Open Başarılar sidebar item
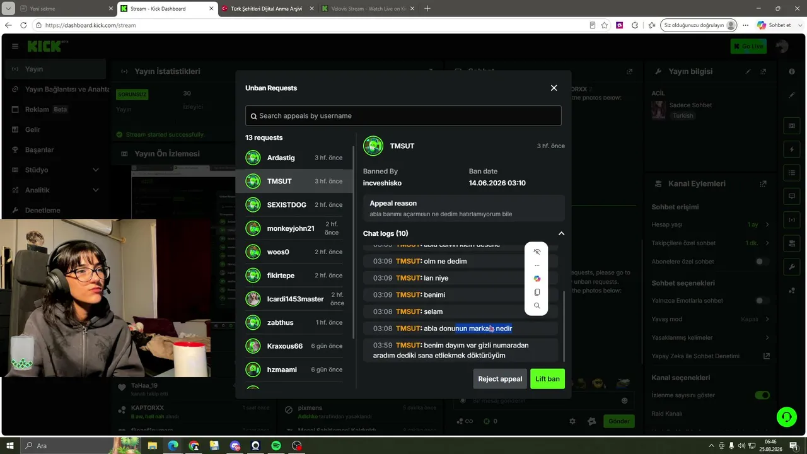This screenshot has width=807, height=454. click(55, 149)
